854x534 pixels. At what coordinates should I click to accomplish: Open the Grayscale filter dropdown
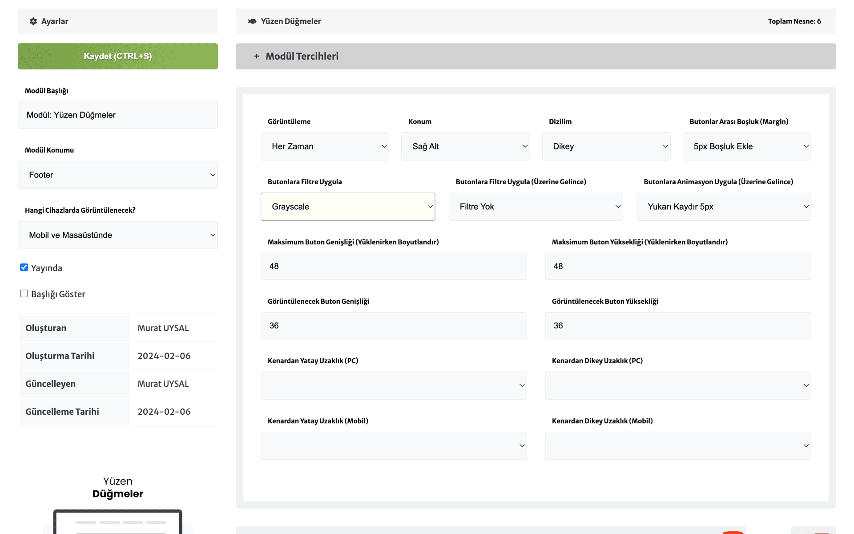click(348, 206)
